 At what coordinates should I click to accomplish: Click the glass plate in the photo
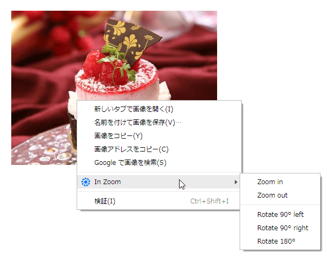(42, 149)
